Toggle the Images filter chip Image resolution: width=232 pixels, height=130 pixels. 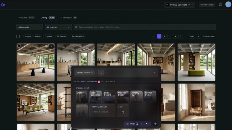(28, 36)
